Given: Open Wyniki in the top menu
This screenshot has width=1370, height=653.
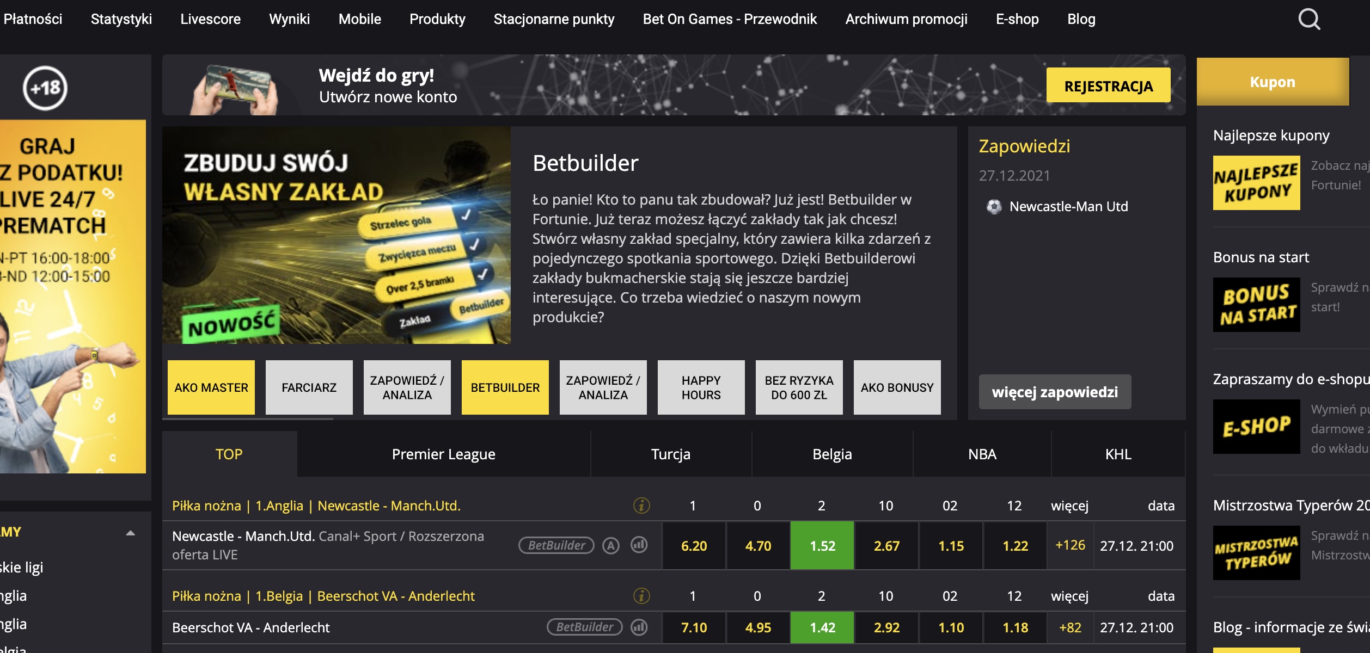Looking at the screenshot, I should (289, 19).
